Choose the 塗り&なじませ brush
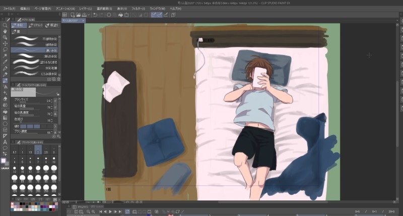 click(x=35, y=62)
